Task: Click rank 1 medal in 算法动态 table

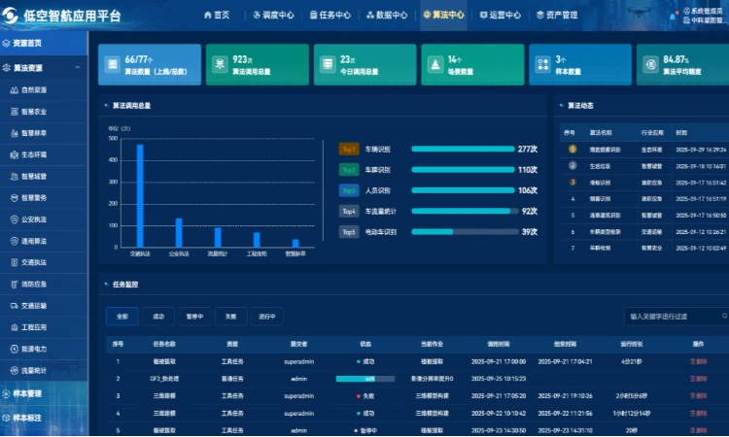Action: [x=573, y=150]
